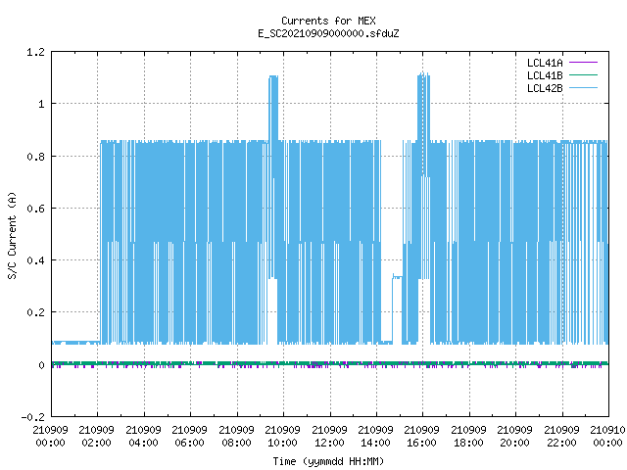
Task: Click the y-axis label 'S/C Current (A)'
Action: (x=13, y=235)
